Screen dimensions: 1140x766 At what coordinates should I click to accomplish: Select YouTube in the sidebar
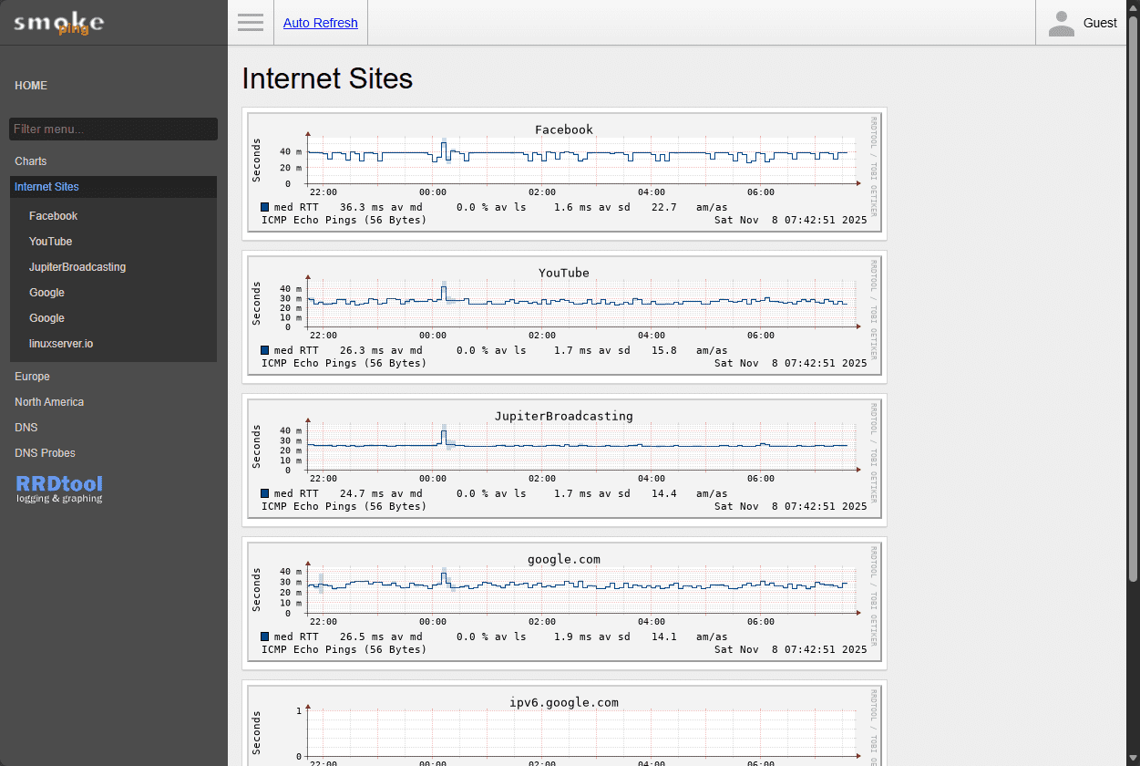click(x=50, y=241)
